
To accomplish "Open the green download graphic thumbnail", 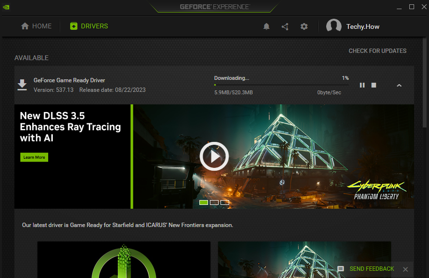I will 124,260.
